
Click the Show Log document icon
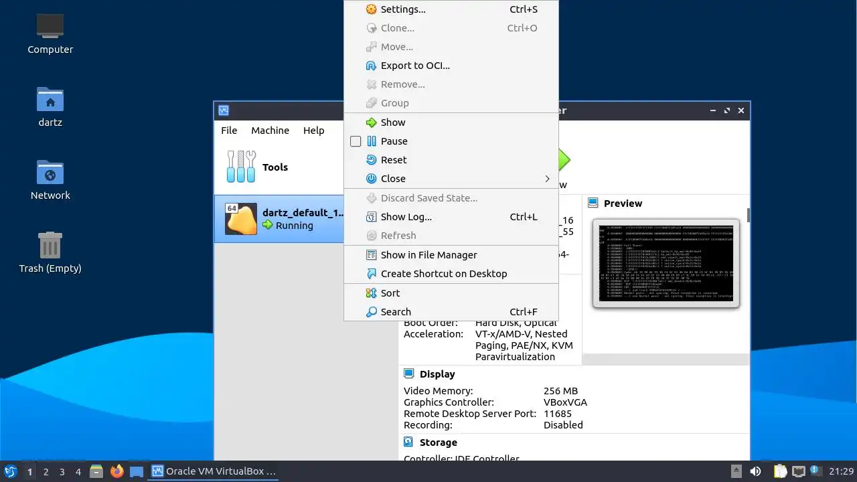pyautogui.click(x=371, y=217)
